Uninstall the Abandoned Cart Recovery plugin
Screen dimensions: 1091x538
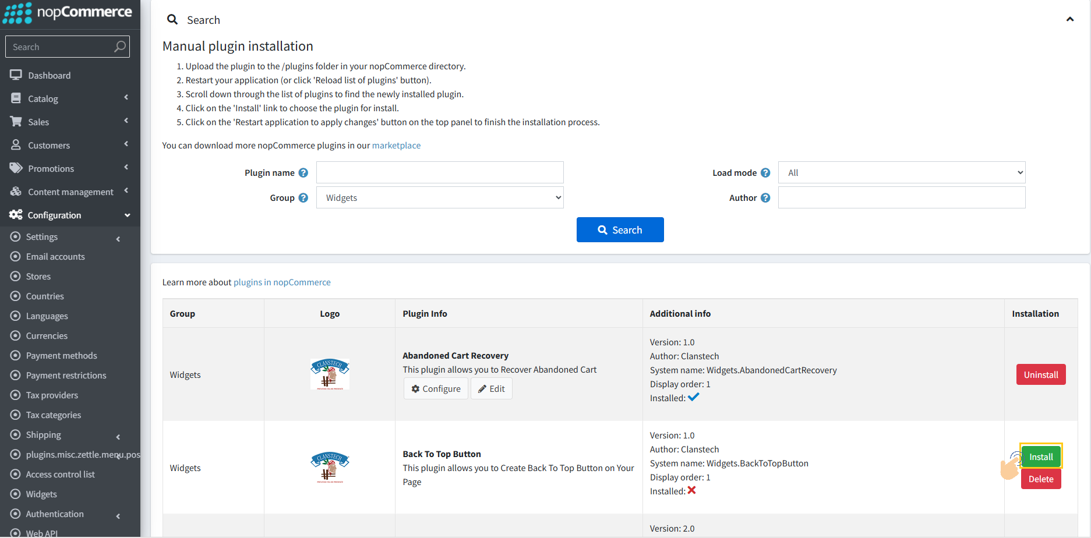click(1040, 375)
